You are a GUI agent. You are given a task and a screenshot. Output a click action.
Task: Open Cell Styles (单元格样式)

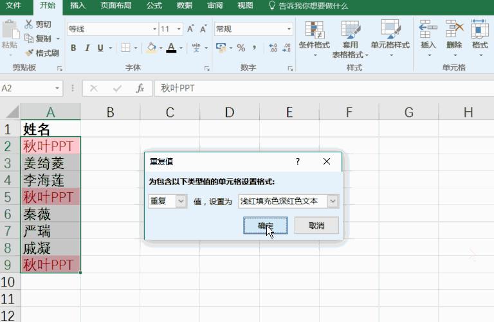click(x=390, y=38)
